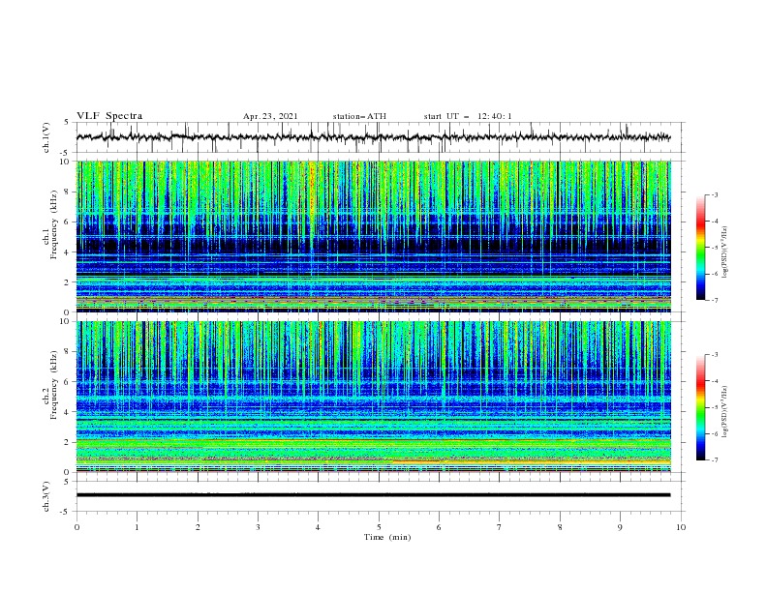This screenshot has height=592, width=767.
Task: Click the 'start UT = 12:40:1' label
Action: 468,116
